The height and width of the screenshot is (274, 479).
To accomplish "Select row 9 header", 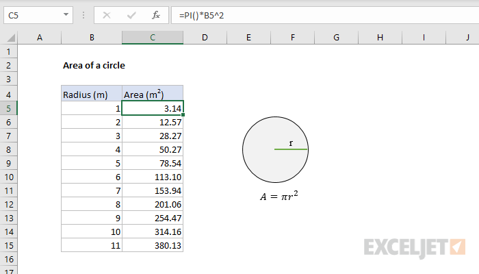I will [8, 163].
